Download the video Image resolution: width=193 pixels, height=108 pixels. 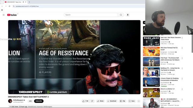click(x=112, y=101)
